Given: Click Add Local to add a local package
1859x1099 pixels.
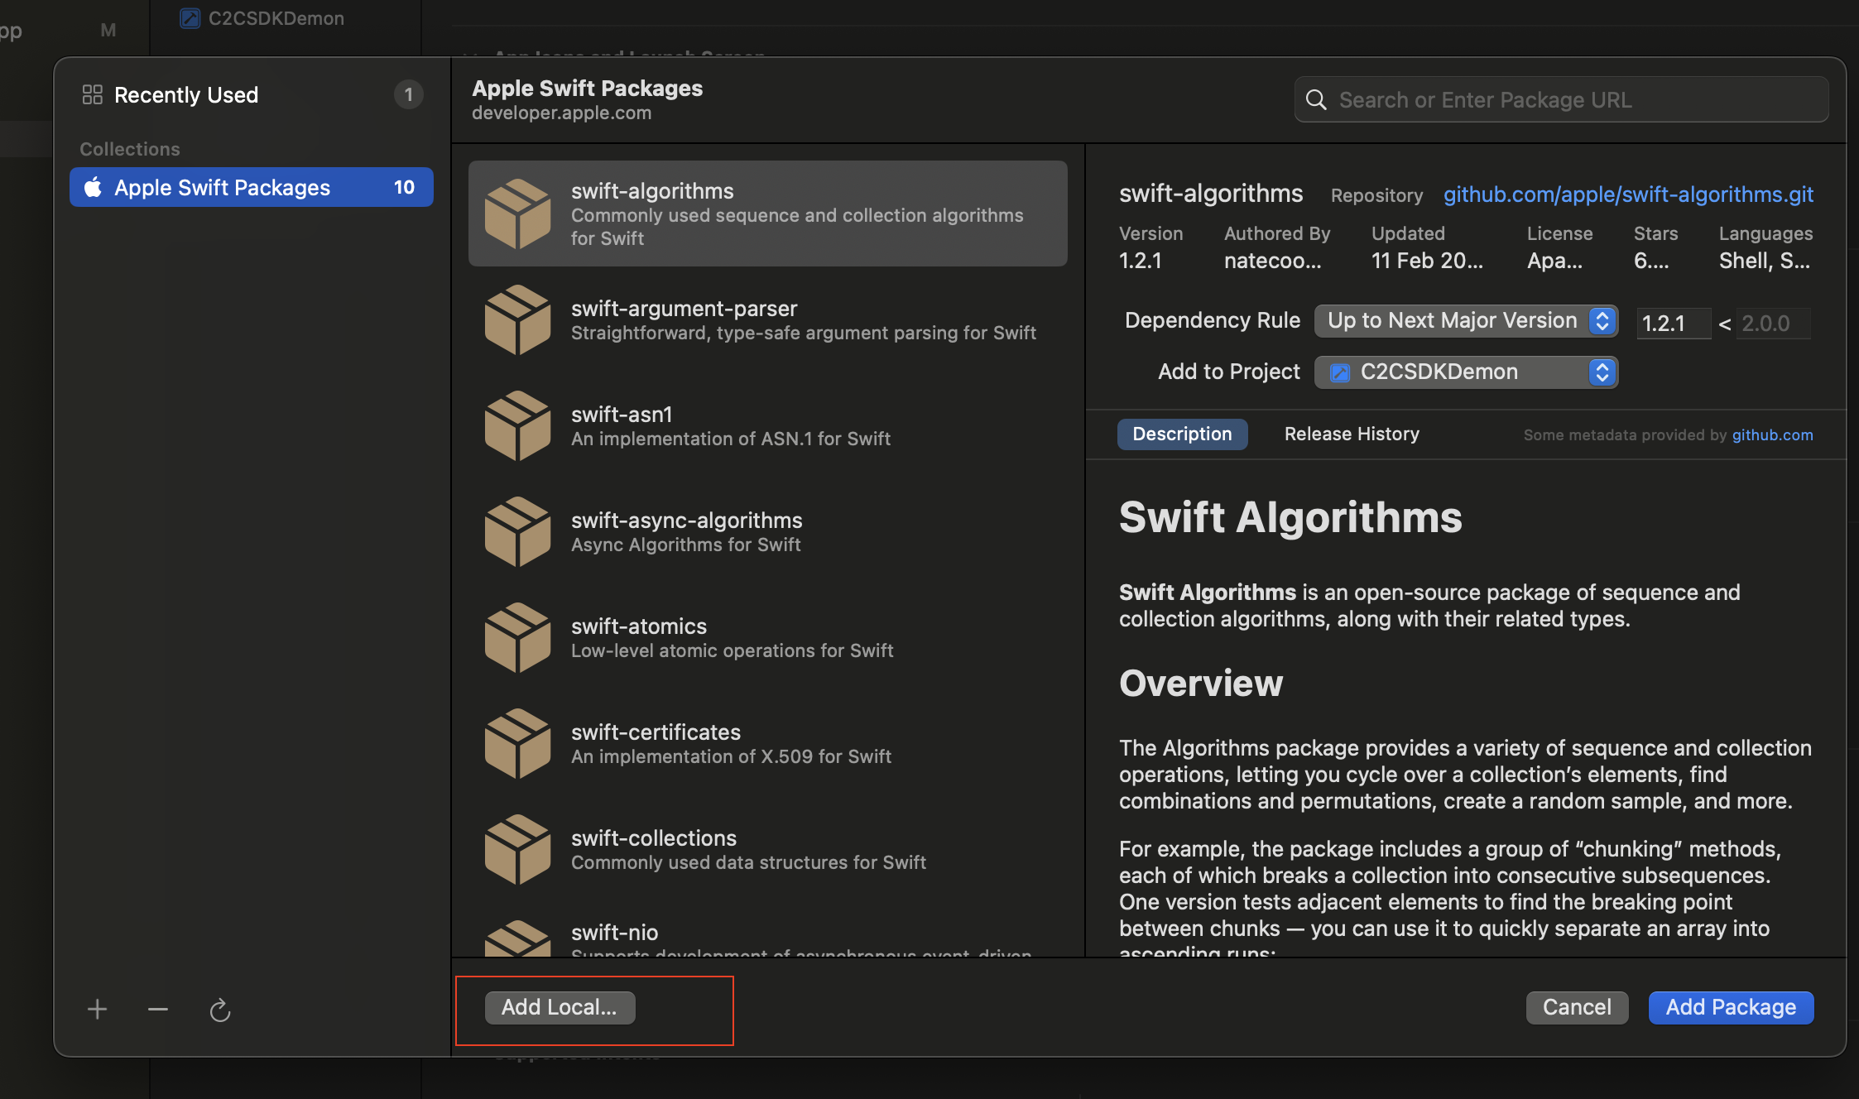Looking at the screenshot, I should [x=558, y=1007].
